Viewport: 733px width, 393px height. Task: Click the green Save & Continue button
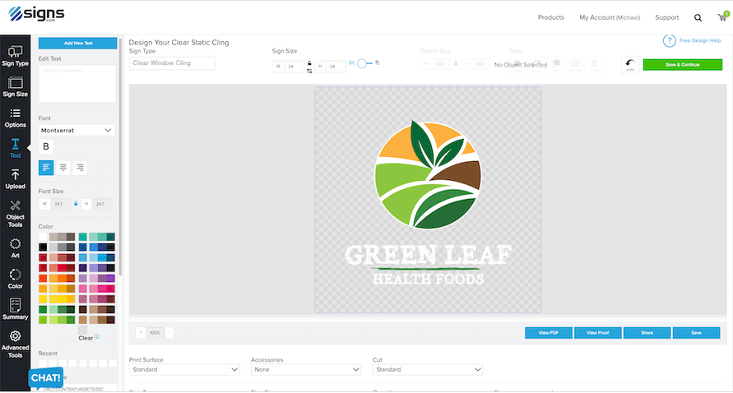pyautogui.click(x=682, y=64)
